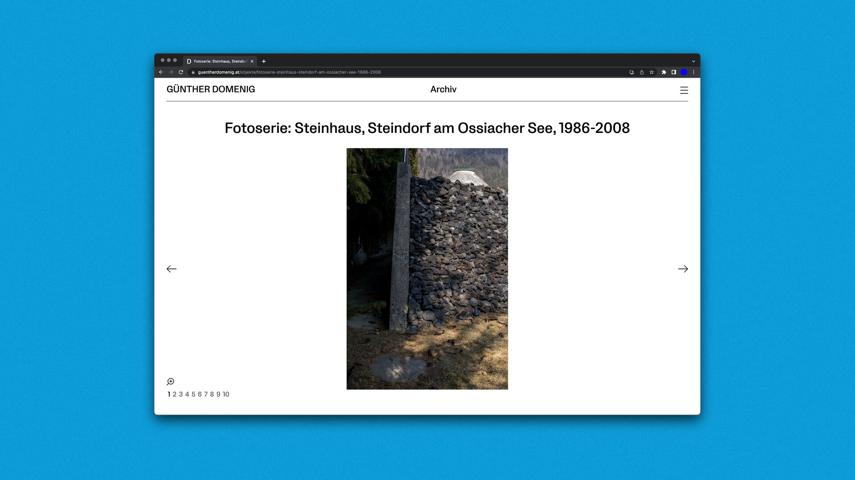The height and width of the screenshot is (480, 855).
Task: Click the Archiv header link
Action: tap(443, 89)
